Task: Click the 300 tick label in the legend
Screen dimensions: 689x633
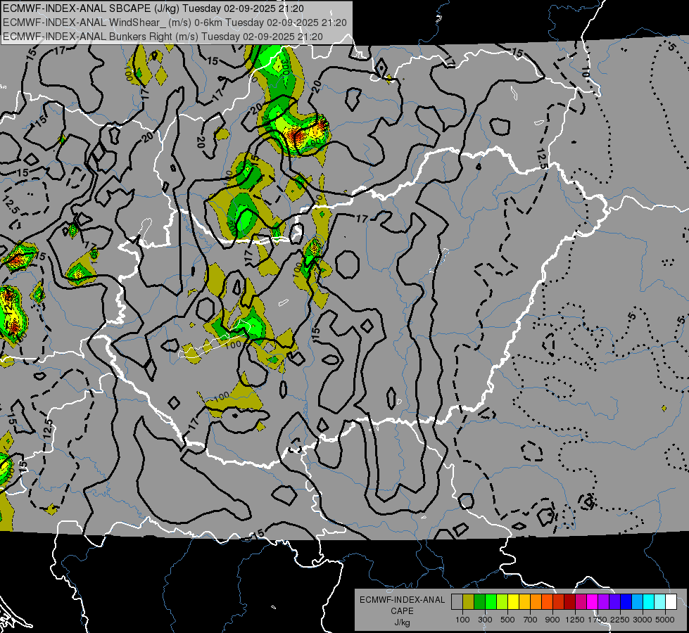Action: pos(485,620)
